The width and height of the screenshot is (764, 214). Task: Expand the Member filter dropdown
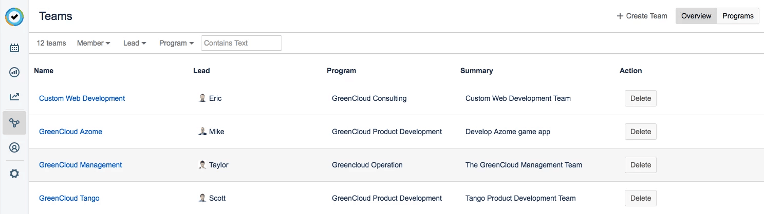pyautogui.click(x=94, y=43)
